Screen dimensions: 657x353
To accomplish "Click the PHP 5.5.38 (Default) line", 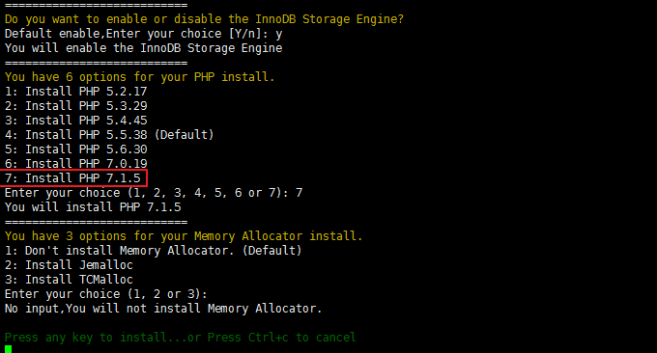I will pos(109,135).
